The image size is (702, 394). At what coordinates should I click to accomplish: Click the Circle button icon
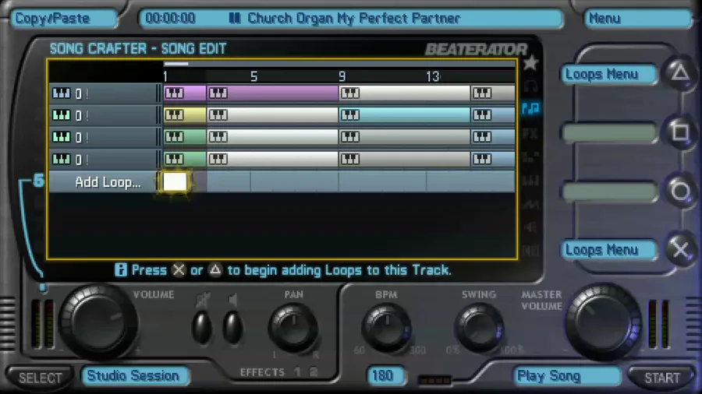point(680,192)
